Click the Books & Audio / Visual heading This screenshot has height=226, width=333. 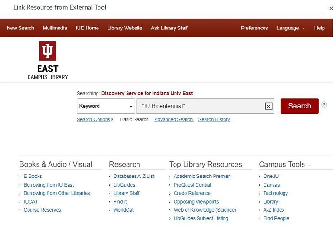(56, 164)
